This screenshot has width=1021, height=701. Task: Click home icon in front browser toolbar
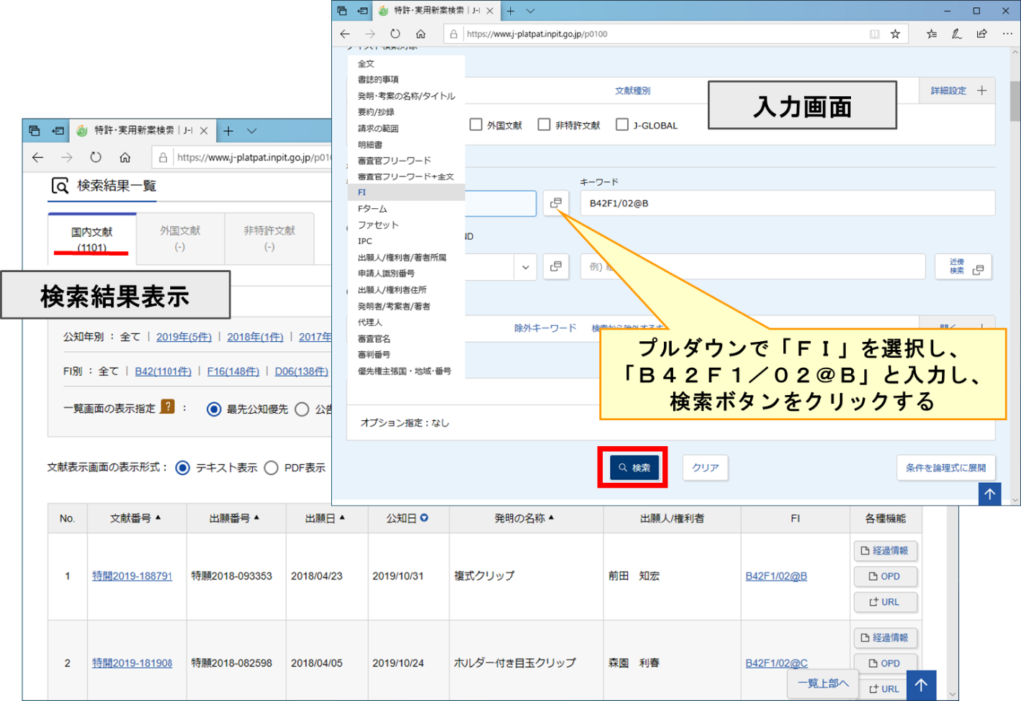click(420, 34)
